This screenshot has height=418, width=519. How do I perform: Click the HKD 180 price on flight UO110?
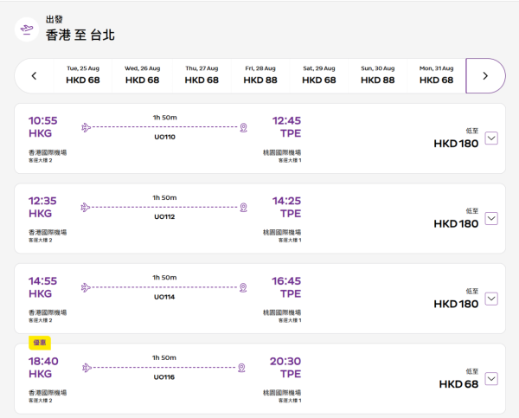point(455,144)
